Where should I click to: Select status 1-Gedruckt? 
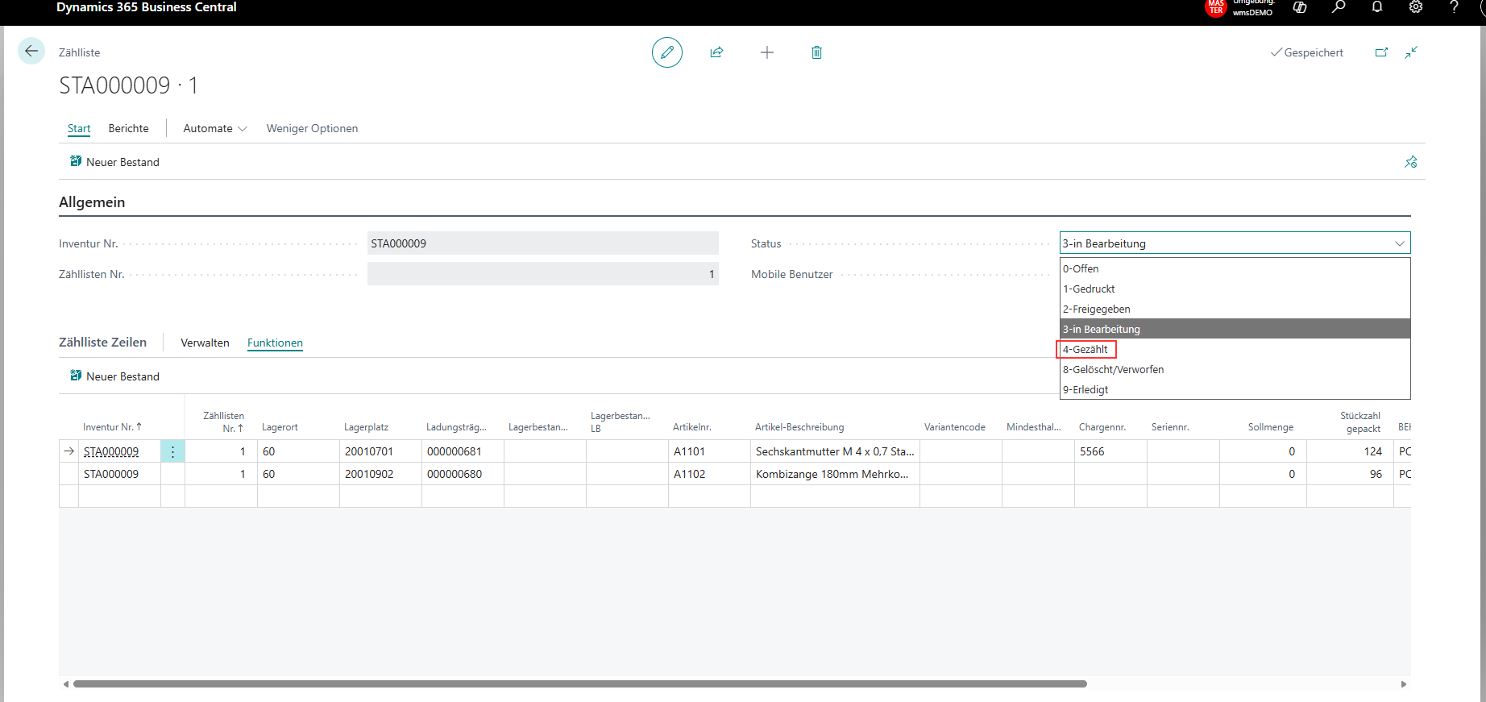click(x=1235, y=289)
